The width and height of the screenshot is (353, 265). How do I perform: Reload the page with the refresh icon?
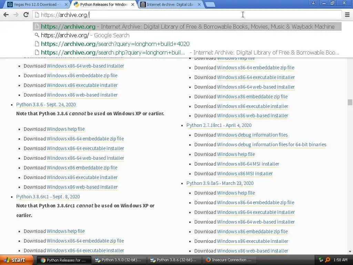[x=26, y=15]
